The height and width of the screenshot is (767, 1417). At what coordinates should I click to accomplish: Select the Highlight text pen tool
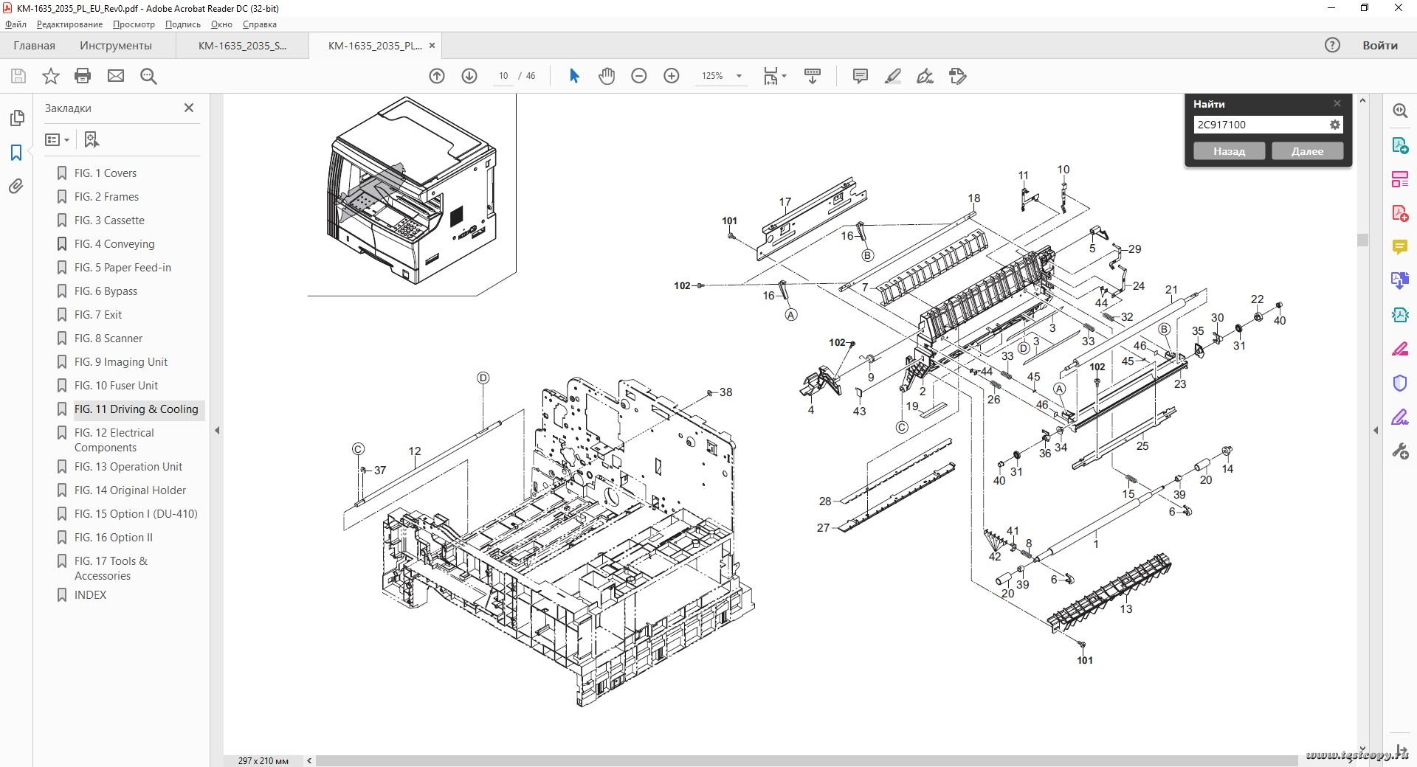[893, 76]
